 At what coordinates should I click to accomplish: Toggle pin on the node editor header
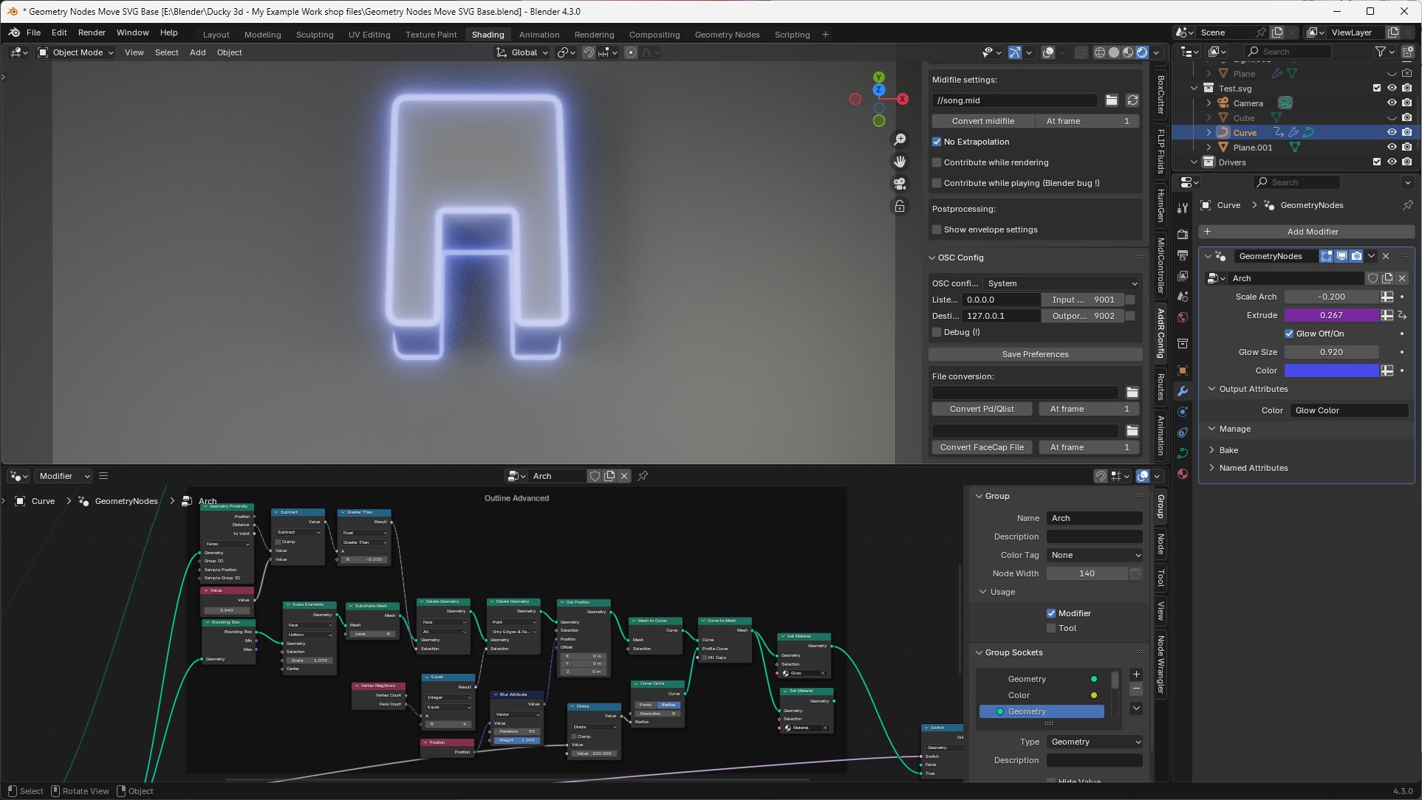(643, 476)
